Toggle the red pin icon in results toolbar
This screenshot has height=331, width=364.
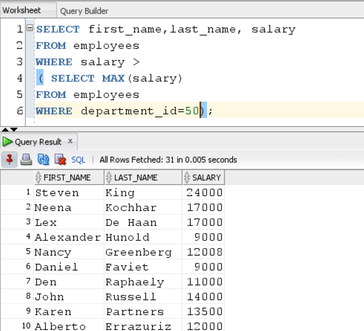(9, 160)
